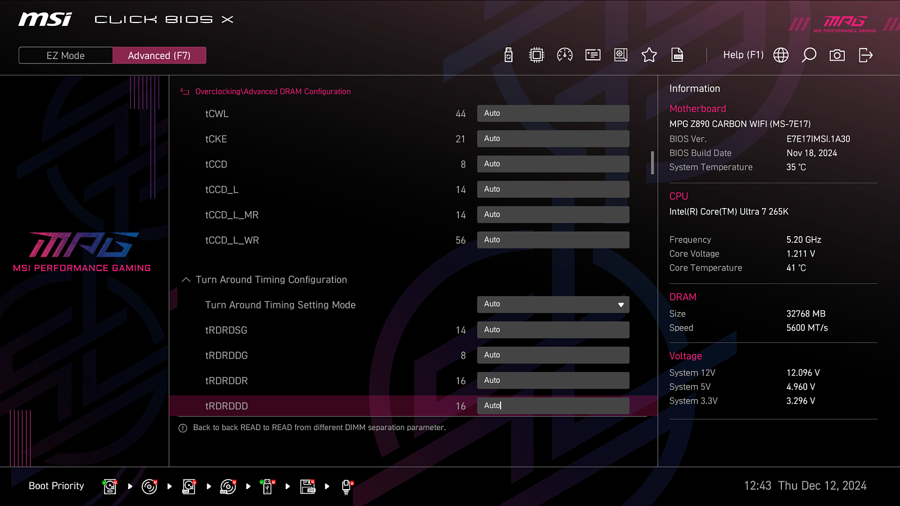
Task: Select the tCKE setting label
Action: point(216,139)
